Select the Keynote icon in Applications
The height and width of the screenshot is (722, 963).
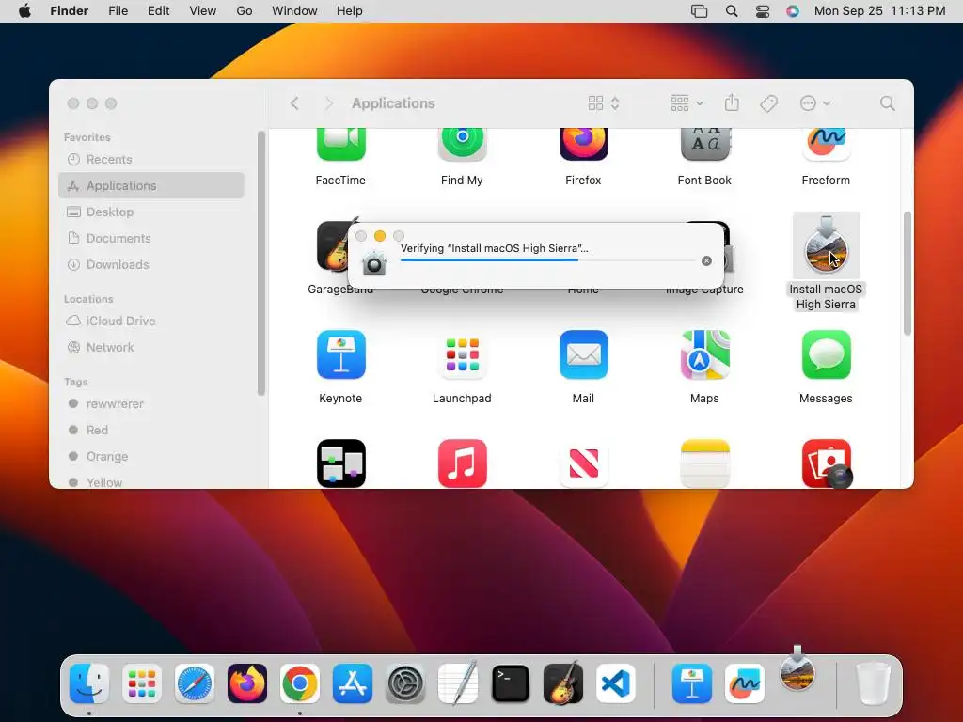(340, 354)
